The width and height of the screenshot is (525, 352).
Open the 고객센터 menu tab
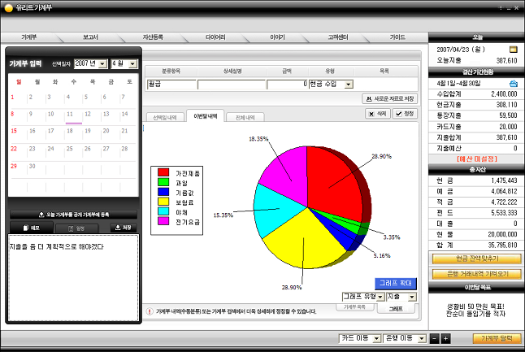pos(338,37)
